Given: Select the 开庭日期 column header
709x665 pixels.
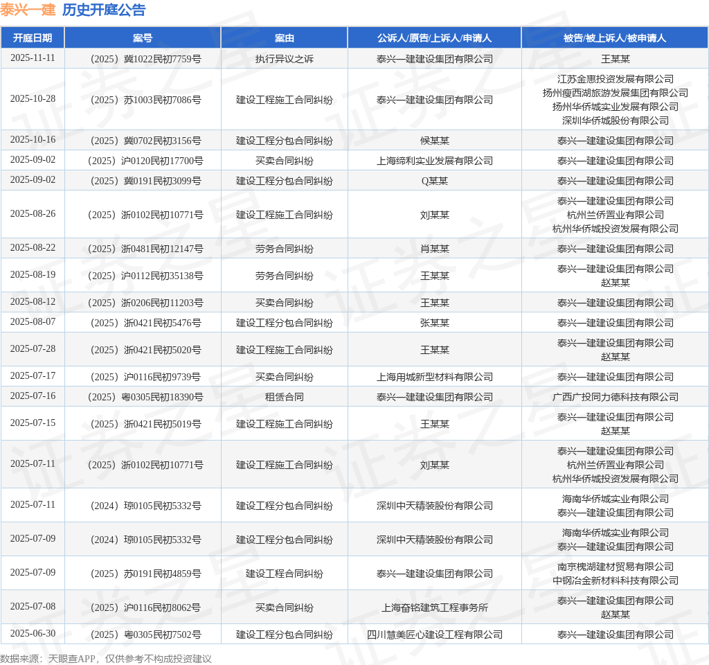Looking at the screenshot, I should tap(33, 38).
